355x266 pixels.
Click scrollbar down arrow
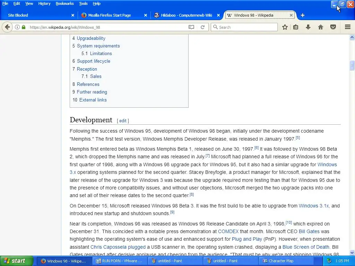coord(352,252)
